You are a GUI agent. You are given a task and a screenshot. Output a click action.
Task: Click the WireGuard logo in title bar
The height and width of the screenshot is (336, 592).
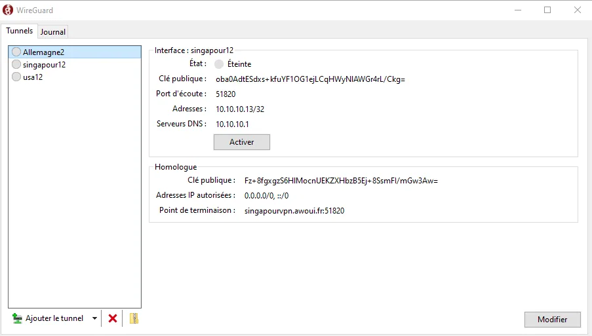8,10
